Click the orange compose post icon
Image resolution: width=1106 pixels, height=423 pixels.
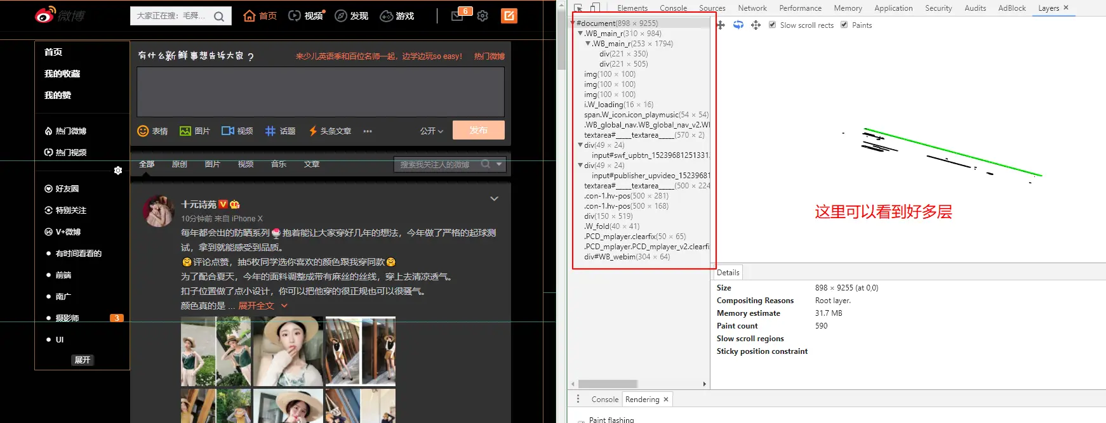pyautogui.click(x=509, y=16)
